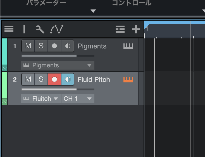Click the wrench options icon
Viewport: 205px width, 157px height.
pos(40,29)
